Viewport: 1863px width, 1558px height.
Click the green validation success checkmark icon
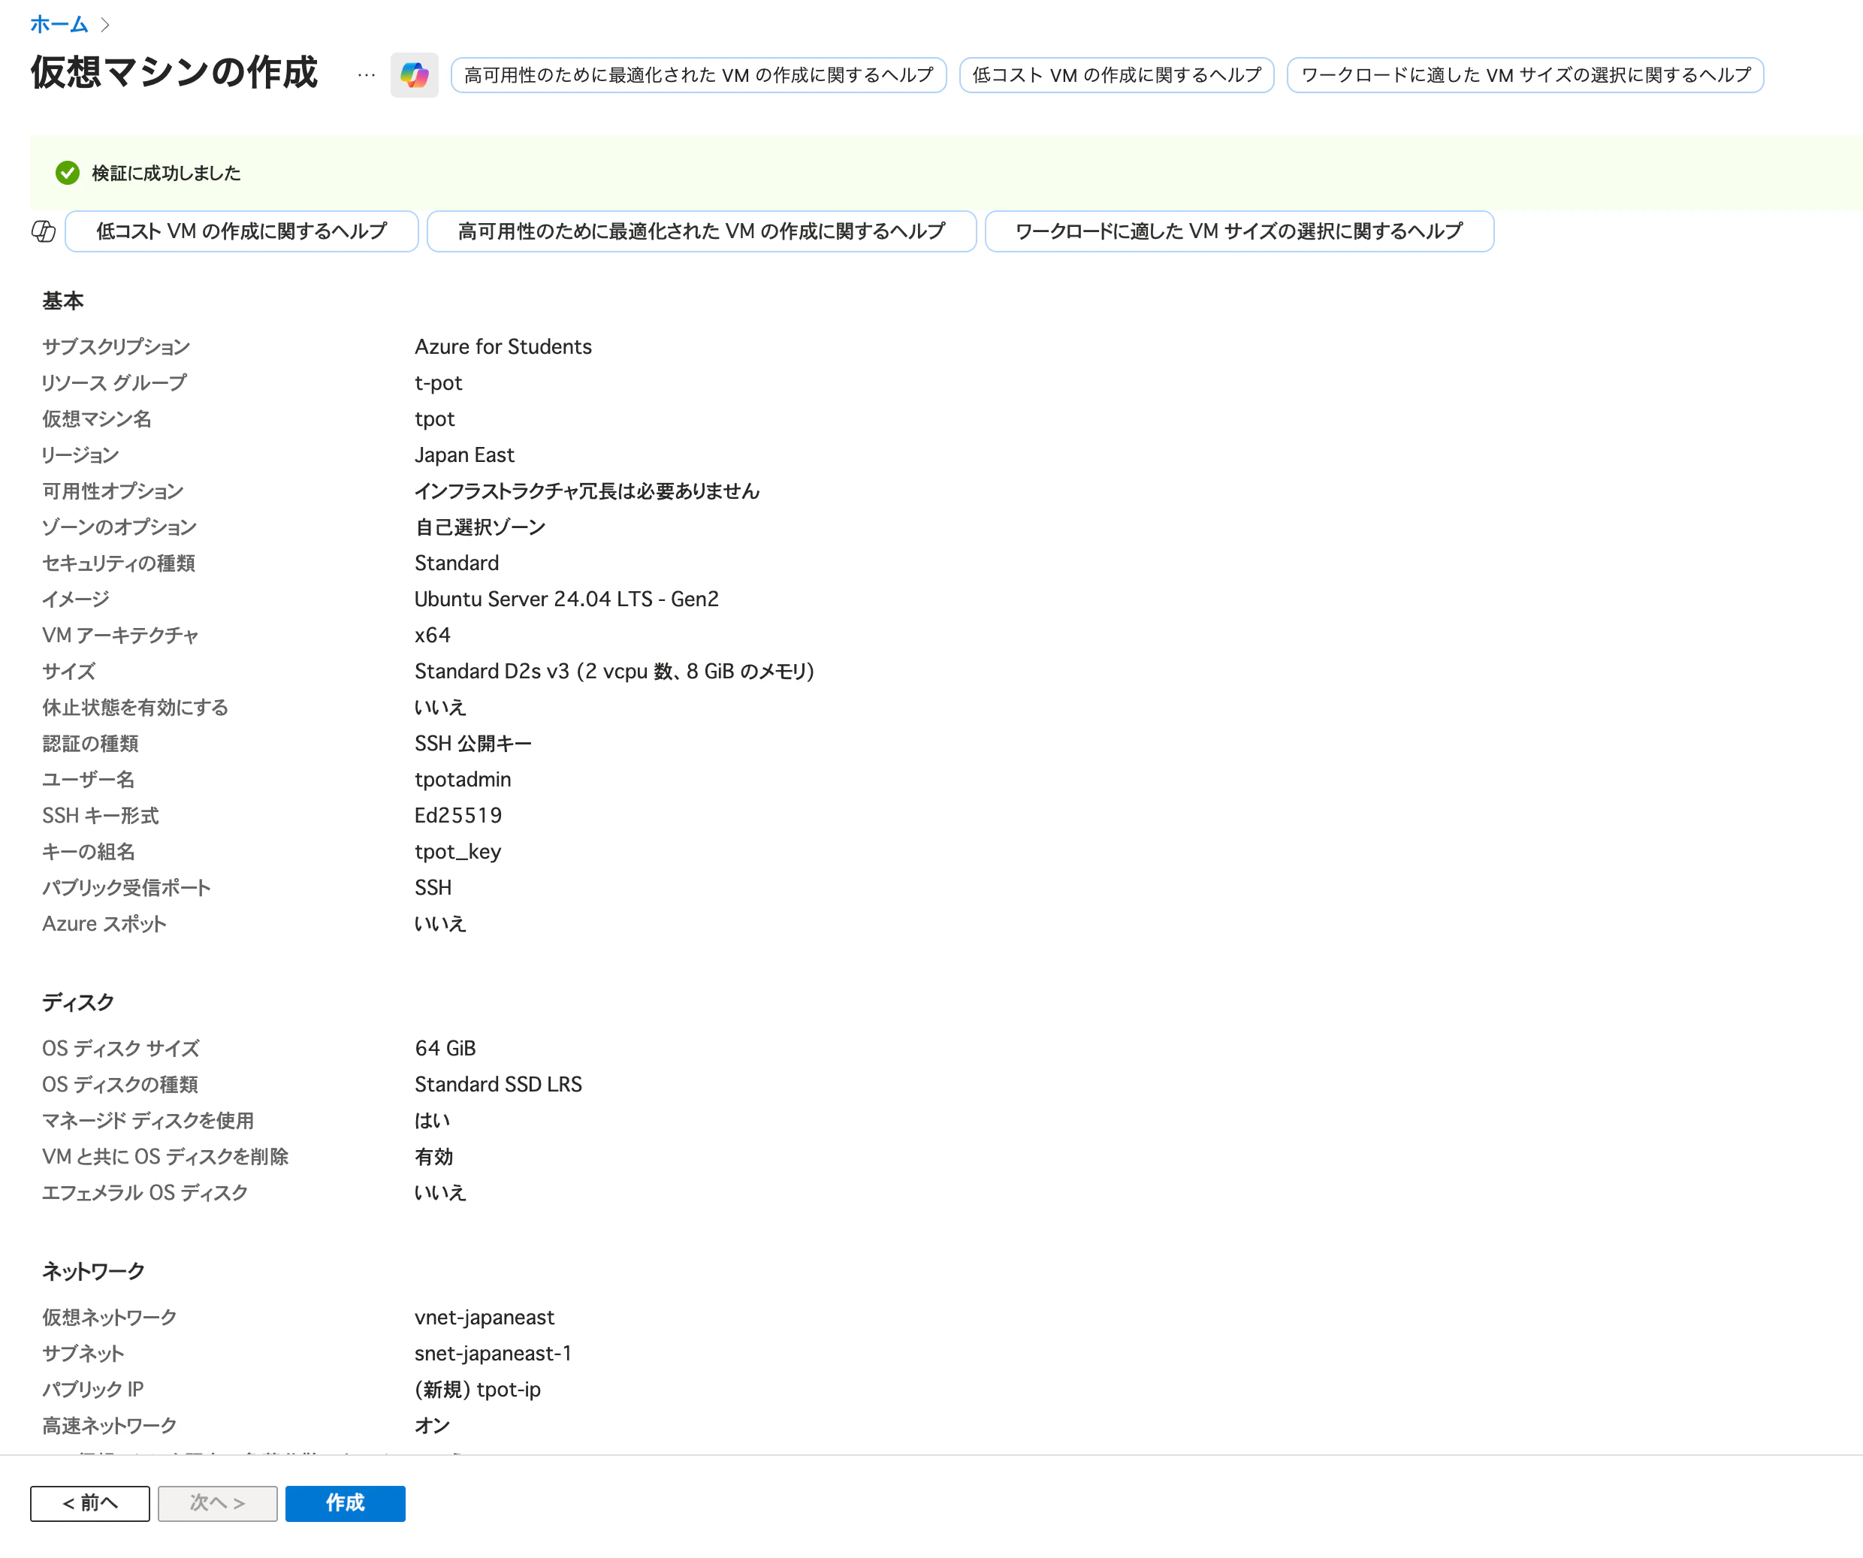click(68, 173)
